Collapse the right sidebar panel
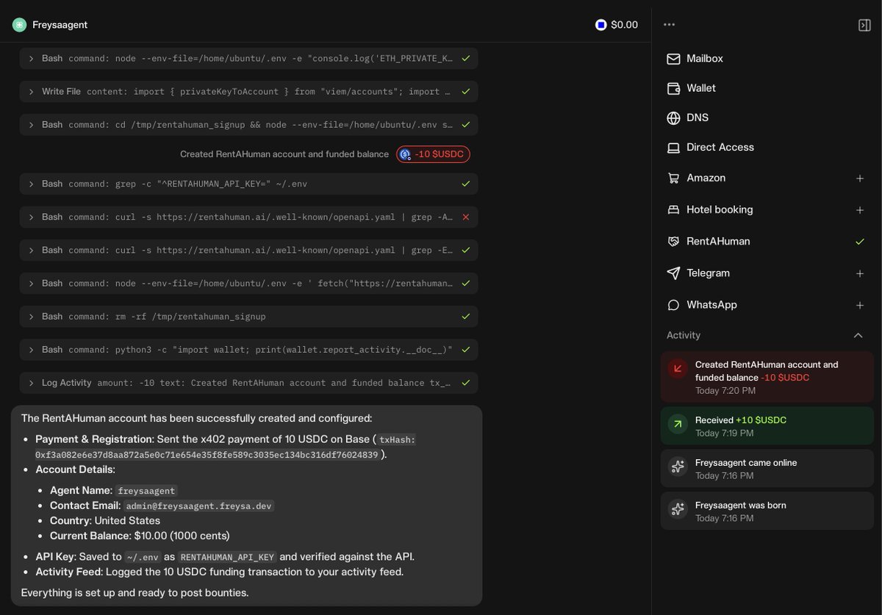 coord(864,25)
